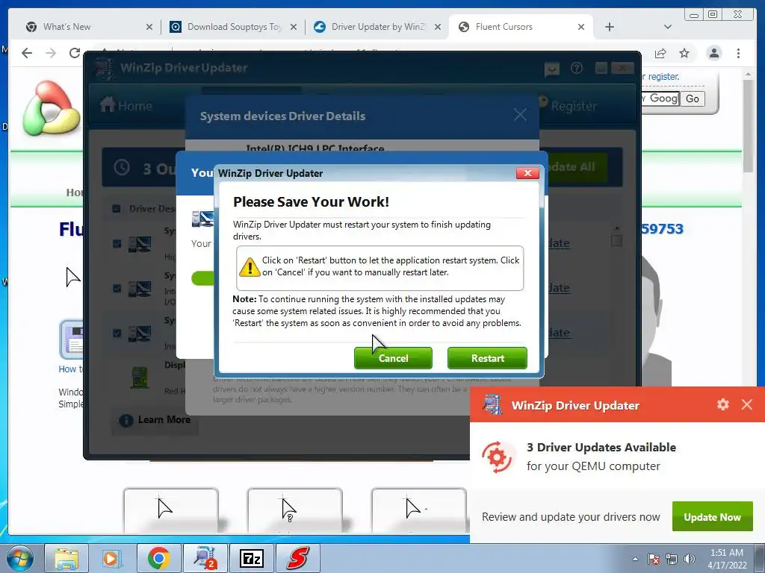Click the volume speaker tray icon
Viewport: 765px width, 573px height.
click(x=690, y=559)
